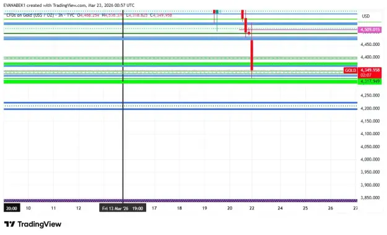Screen dimensions: 387x235
Task: Click date 18 on the time axis
Action: point(180,208)
